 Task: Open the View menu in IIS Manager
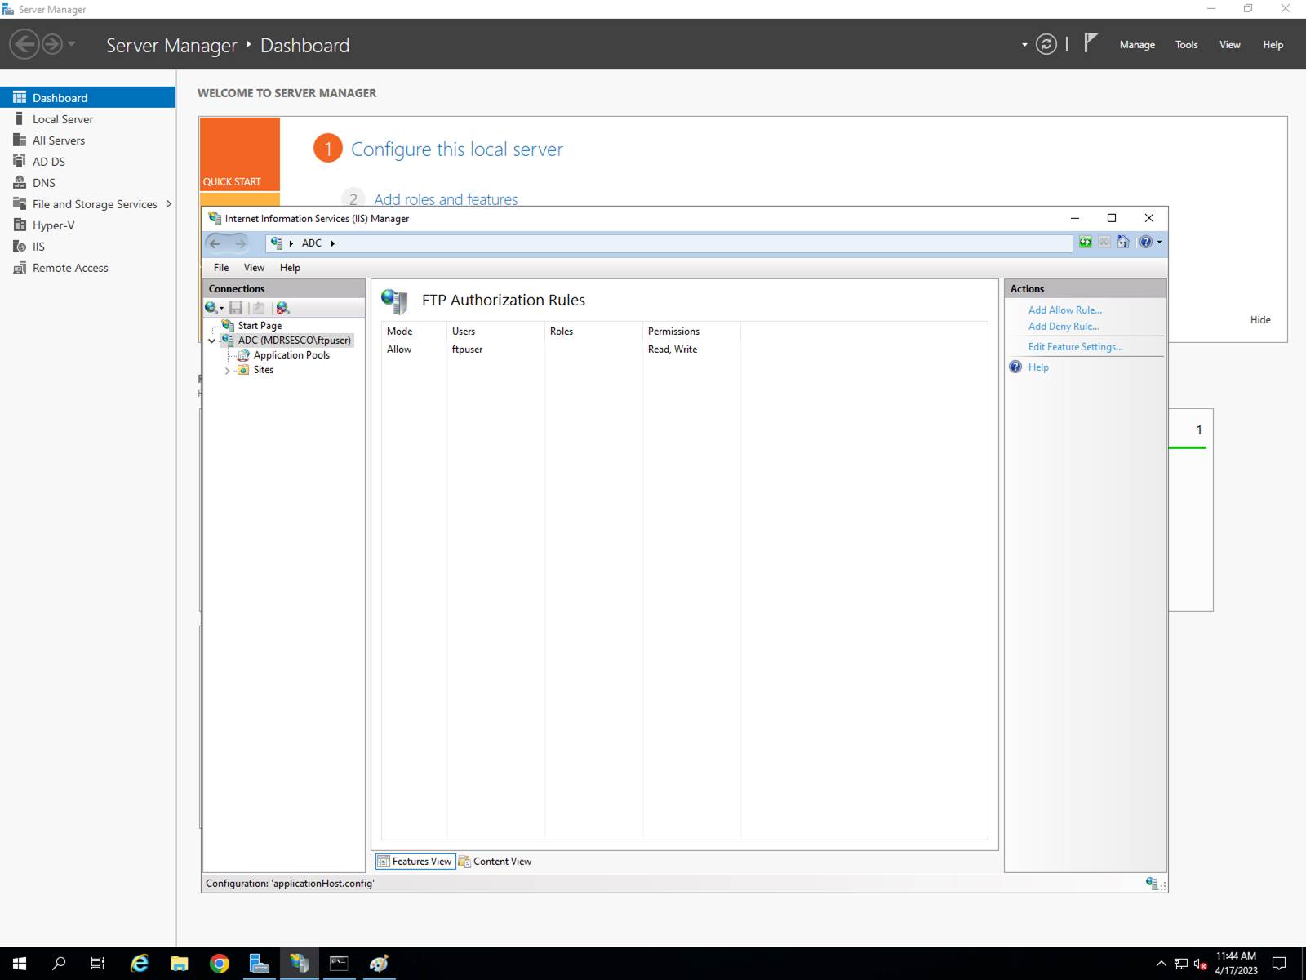pos(254,268)
